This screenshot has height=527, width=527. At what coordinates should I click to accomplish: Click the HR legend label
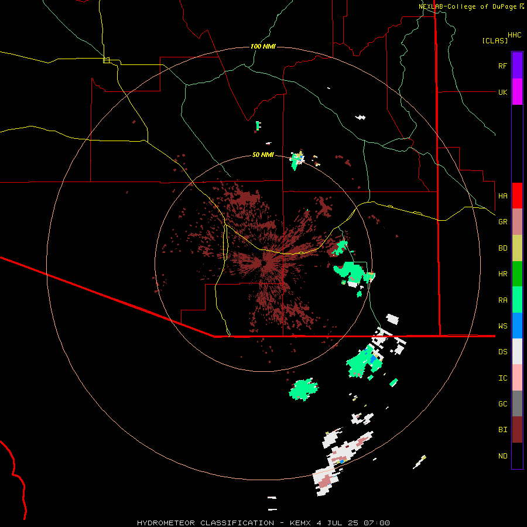(x=502, y=274)
